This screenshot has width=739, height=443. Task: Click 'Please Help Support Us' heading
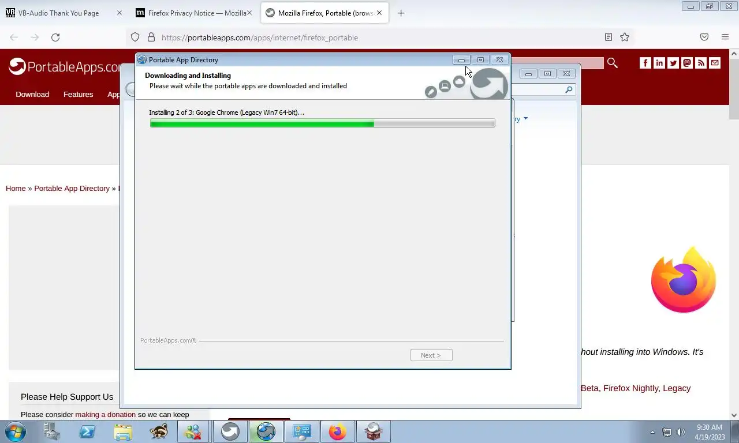[67, 397]
